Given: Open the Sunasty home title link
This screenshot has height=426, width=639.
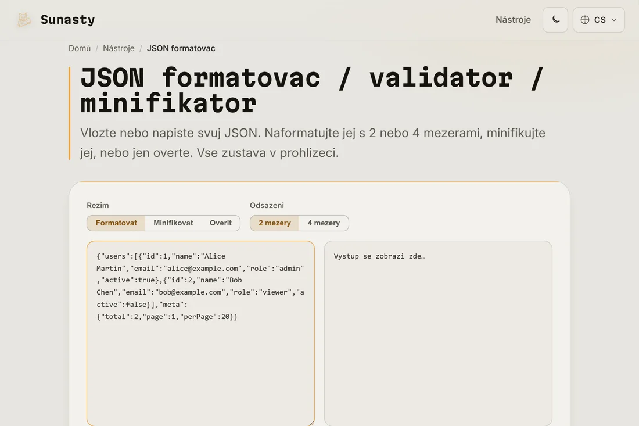Looking at the screenshot, I should [x=67, y=20].
